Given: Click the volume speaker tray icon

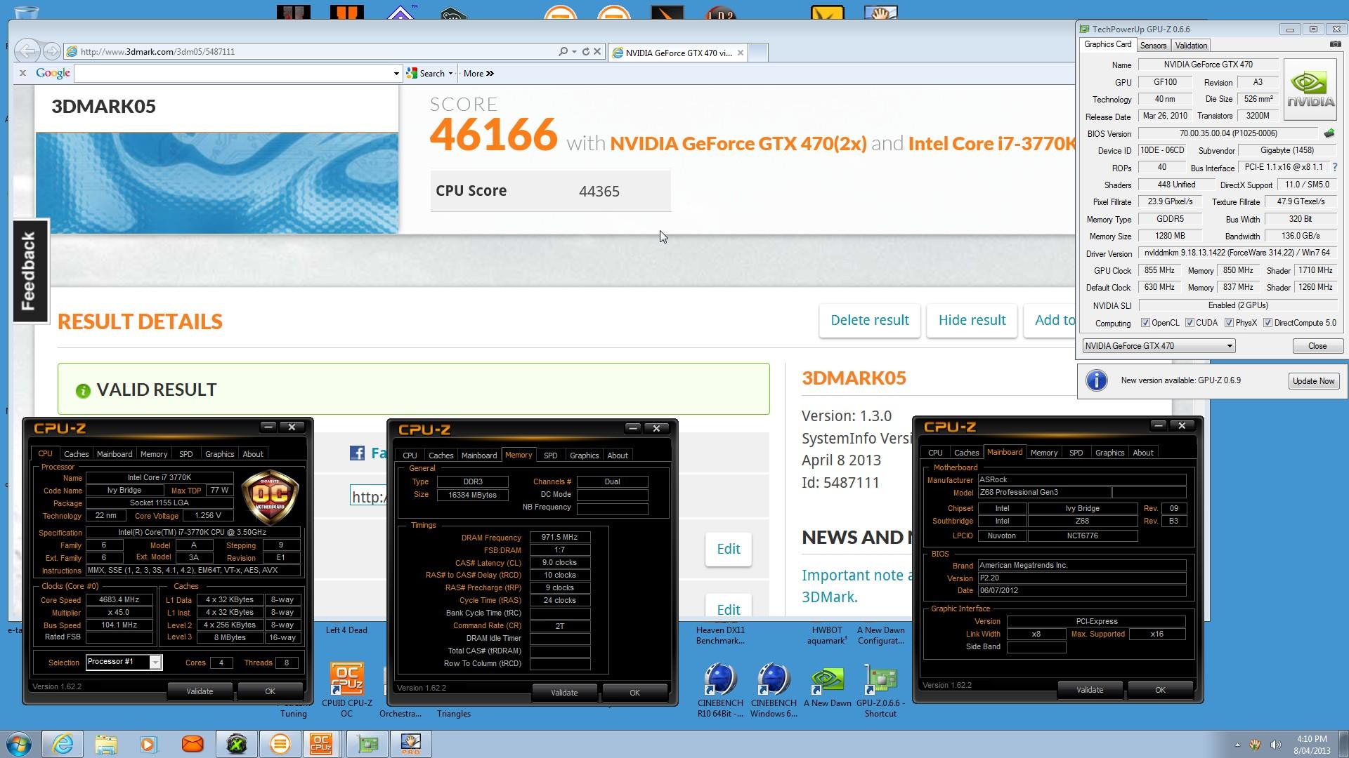Looking at the screenshot, I should 1276,745.
